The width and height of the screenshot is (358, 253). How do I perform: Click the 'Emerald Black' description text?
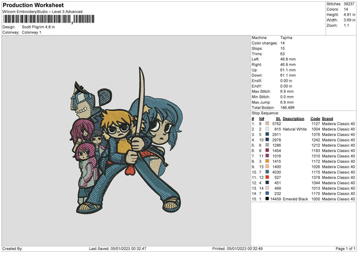coord(295,199)
